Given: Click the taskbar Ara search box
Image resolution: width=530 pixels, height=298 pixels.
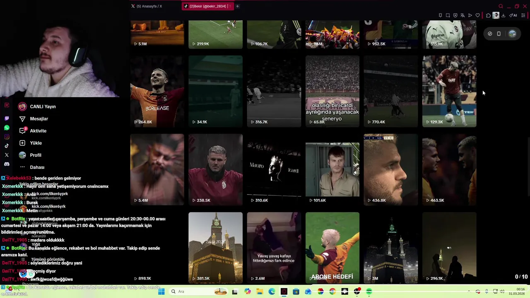Looking at the screenshot, I should point(199,292).
